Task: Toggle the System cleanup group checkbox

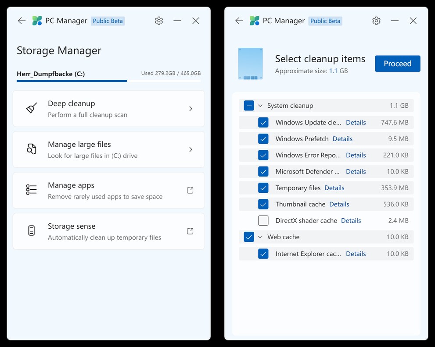Action: (249, 106)
